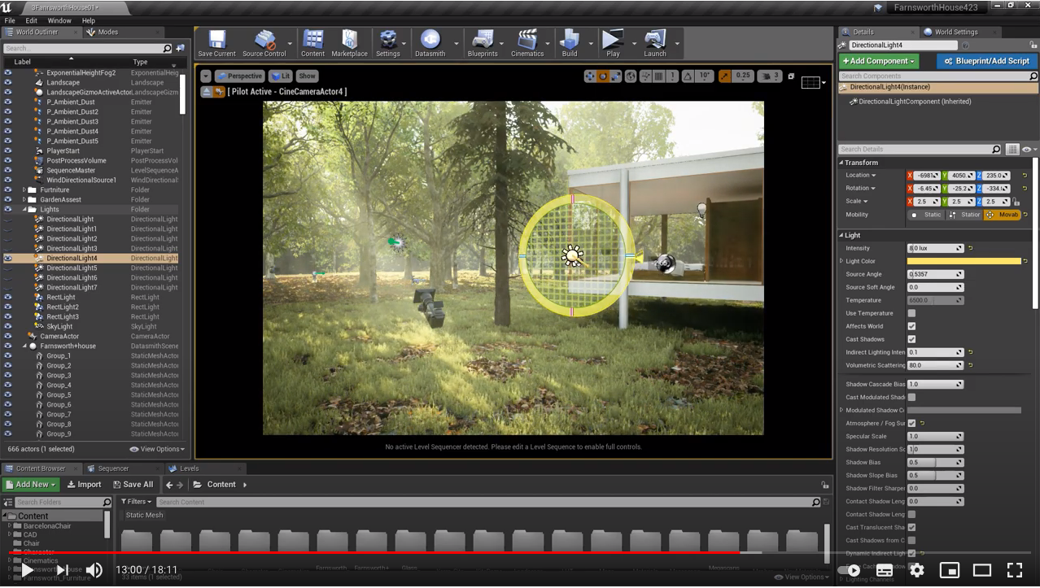
Task: Uncheck the Cast Shadows checkbox
Action: 911,339
